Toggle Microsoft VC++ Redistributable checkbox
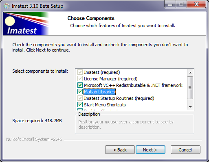The height and width of the screenshot is (162, 209). 80,85
